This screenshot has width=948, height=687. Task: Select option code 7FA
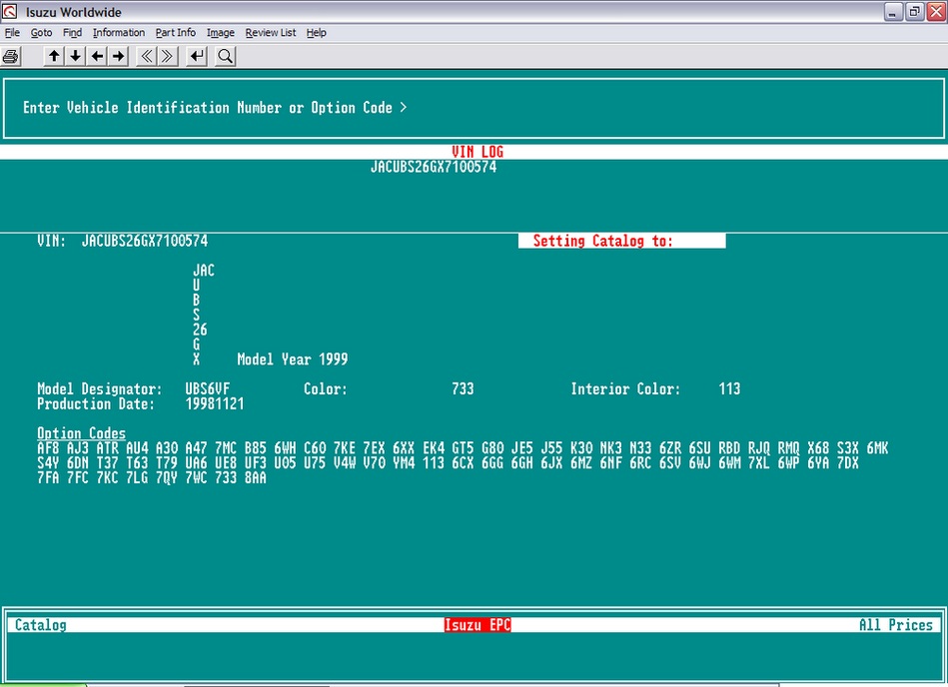48,478
